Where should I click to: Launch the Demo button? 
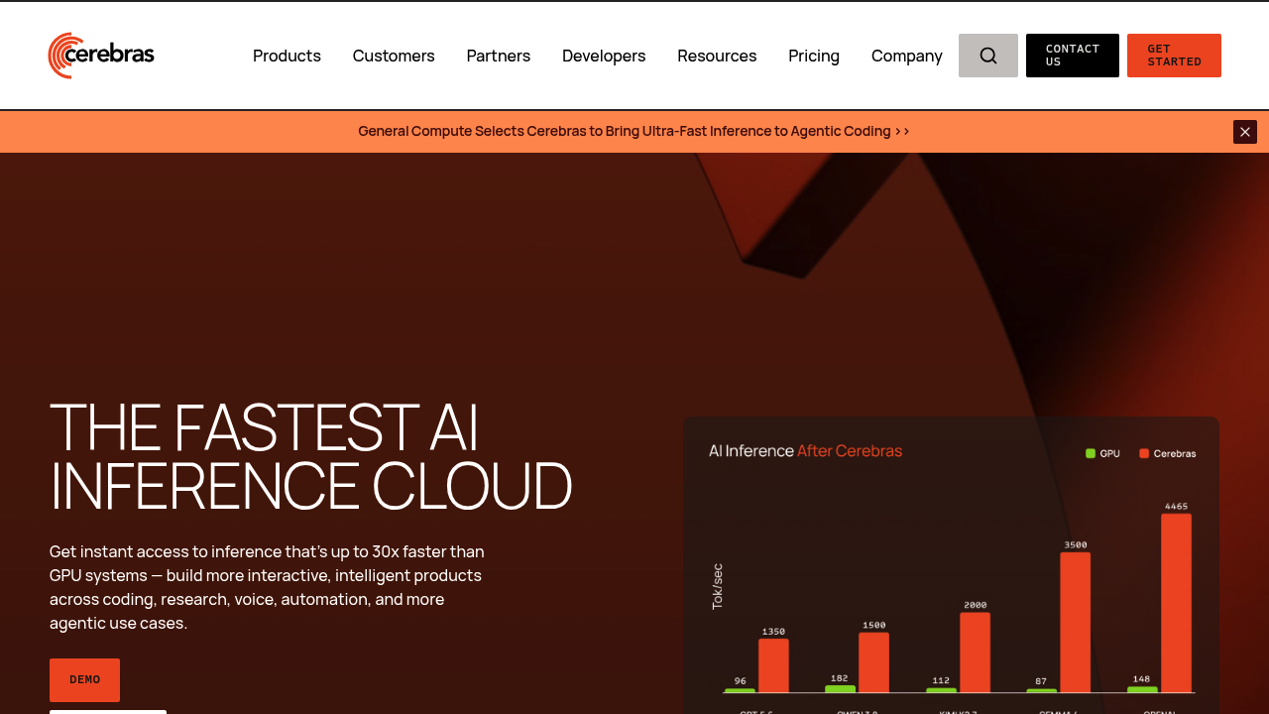tap(84, 680)
